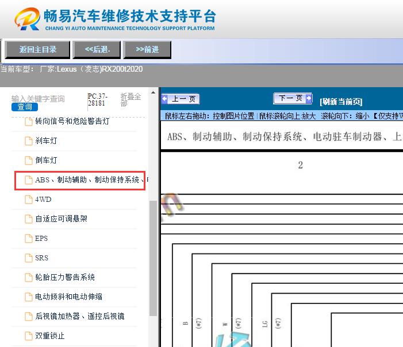The image size is (403, 347).
Task: Click the document icon beside EPS
Action: (x=29, y=239)
